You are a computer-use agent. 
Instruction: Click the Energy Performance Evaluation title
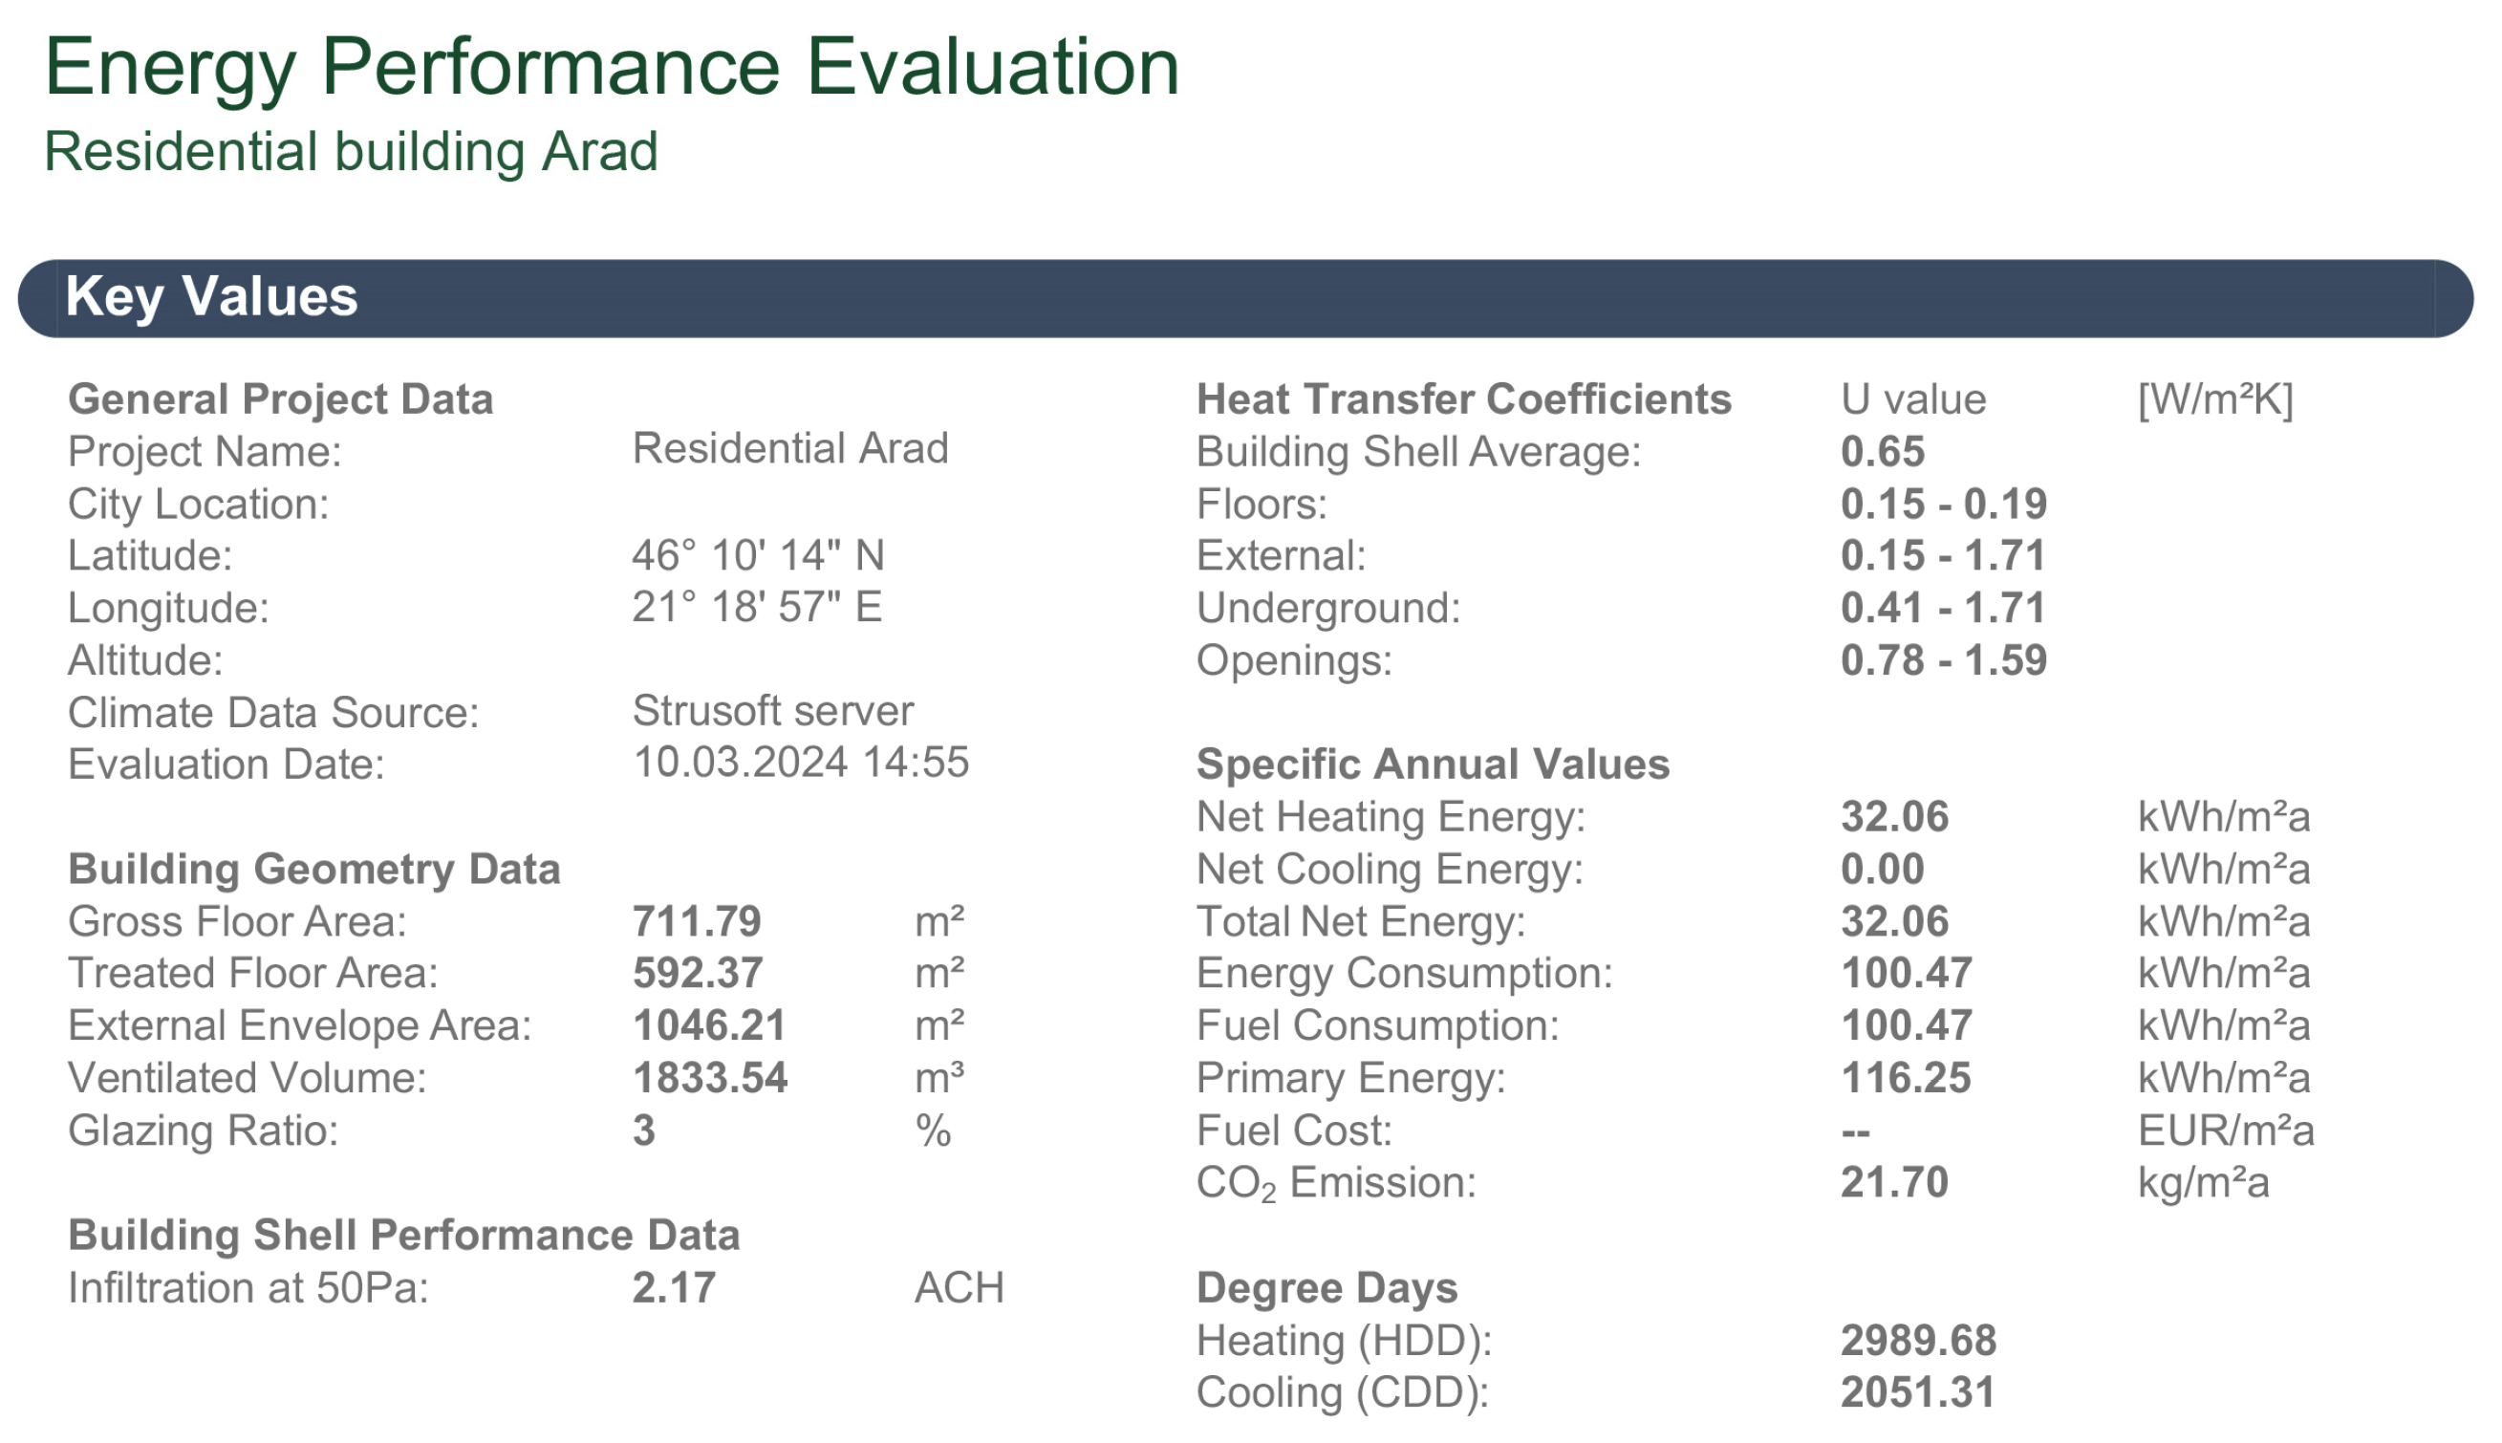[612, 68]
